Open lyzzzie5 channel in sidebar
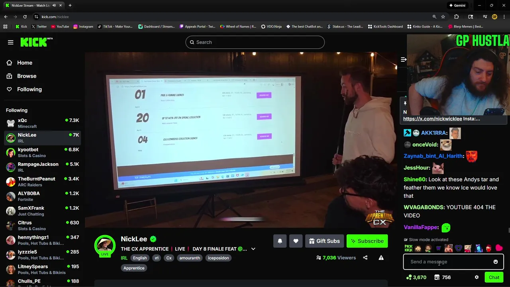This screenshot has width=510, height=287. point(43,255)
